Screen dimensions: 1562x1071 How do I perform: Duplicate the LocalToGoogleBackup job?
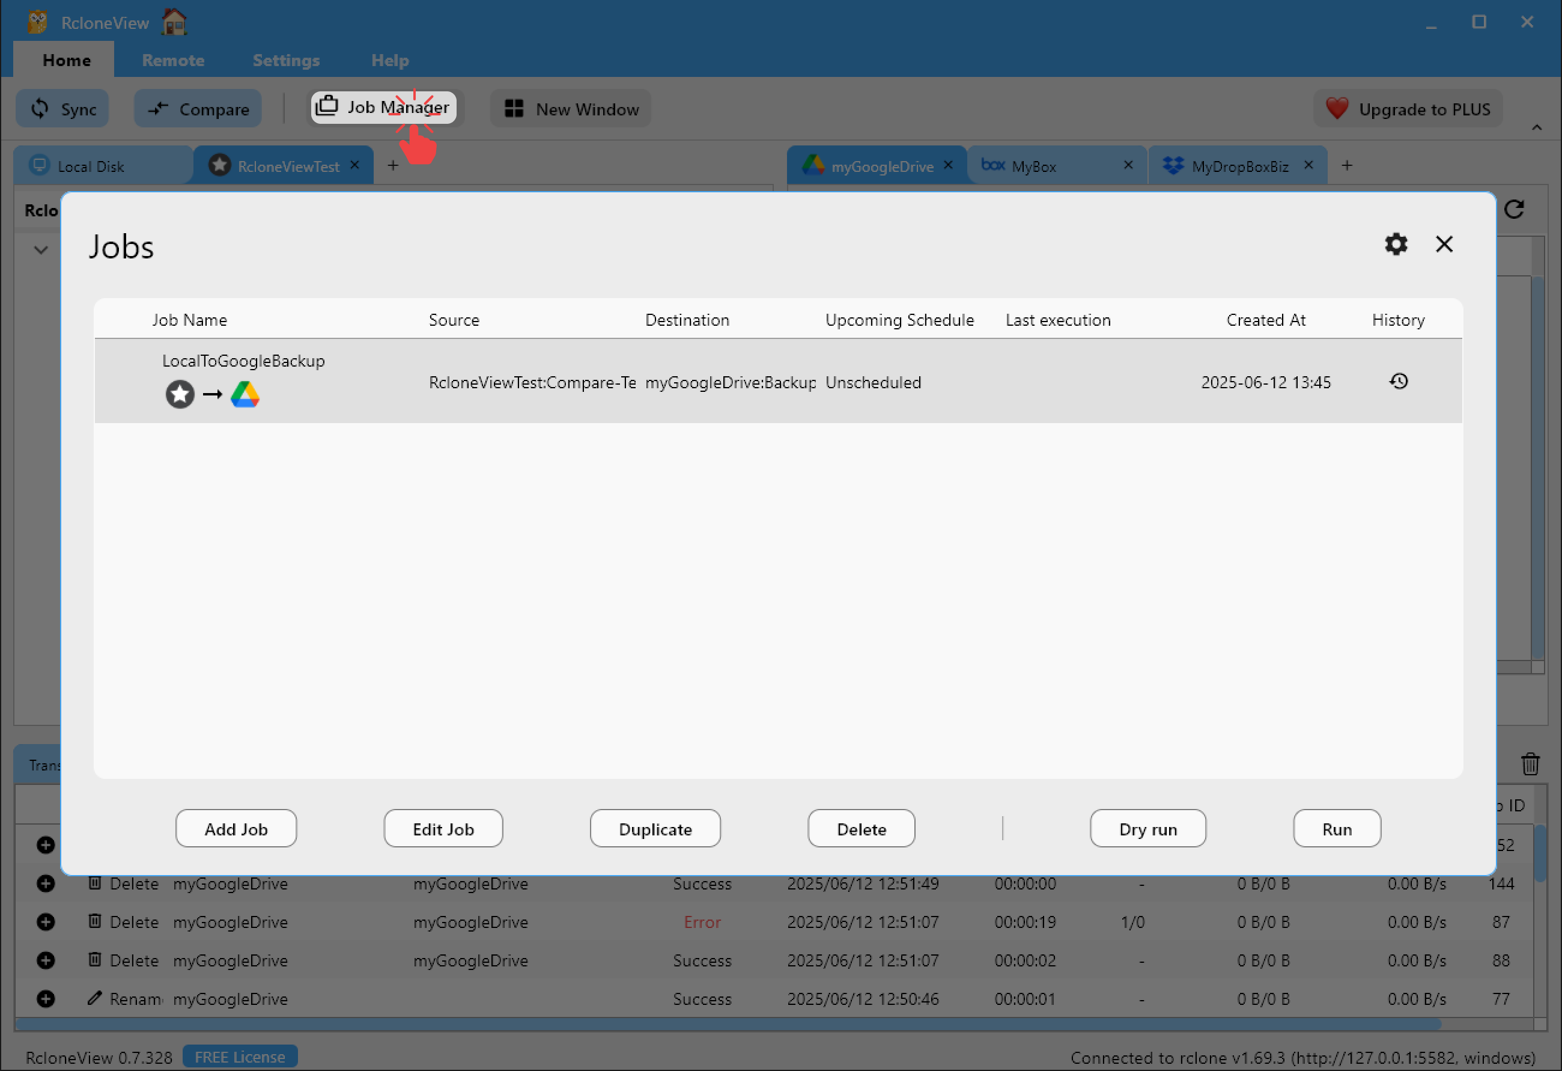pos(655,828)
